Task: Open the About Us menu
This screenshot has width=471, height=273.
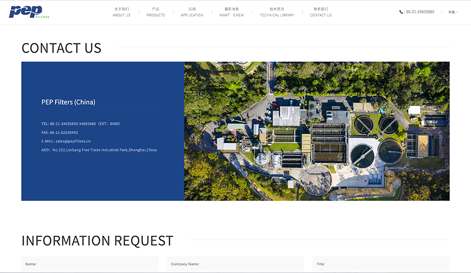Action: pyautogui.click(x=121, y=12)
